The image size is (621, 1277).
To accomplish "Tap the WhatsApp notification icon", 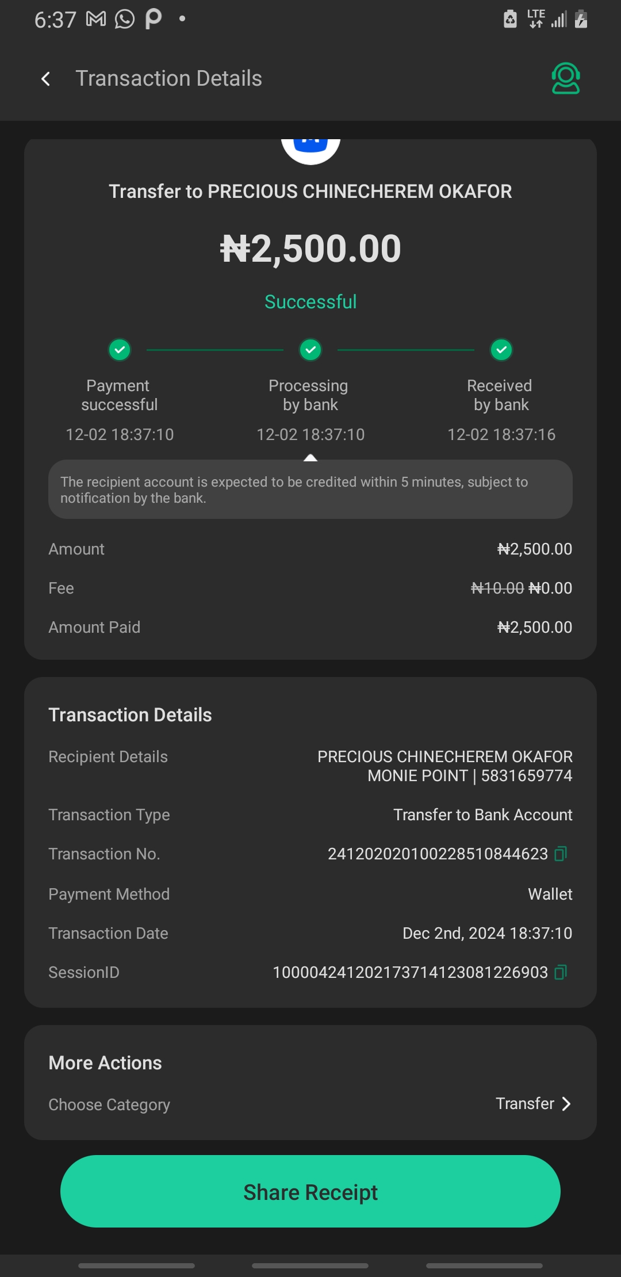I will 124,20.
